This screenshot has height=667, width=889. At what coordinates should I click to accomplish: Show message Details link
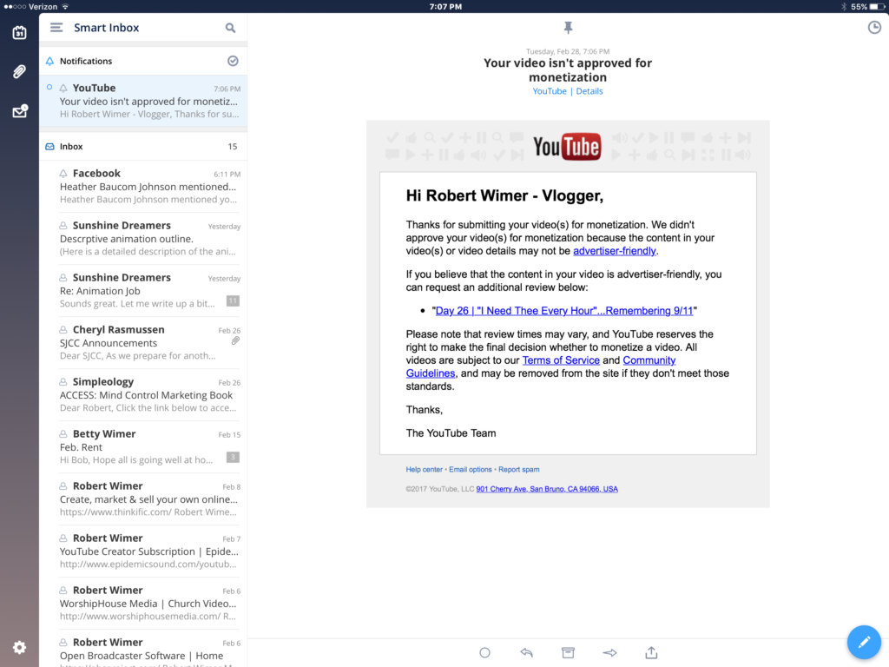tap(589, 91)
